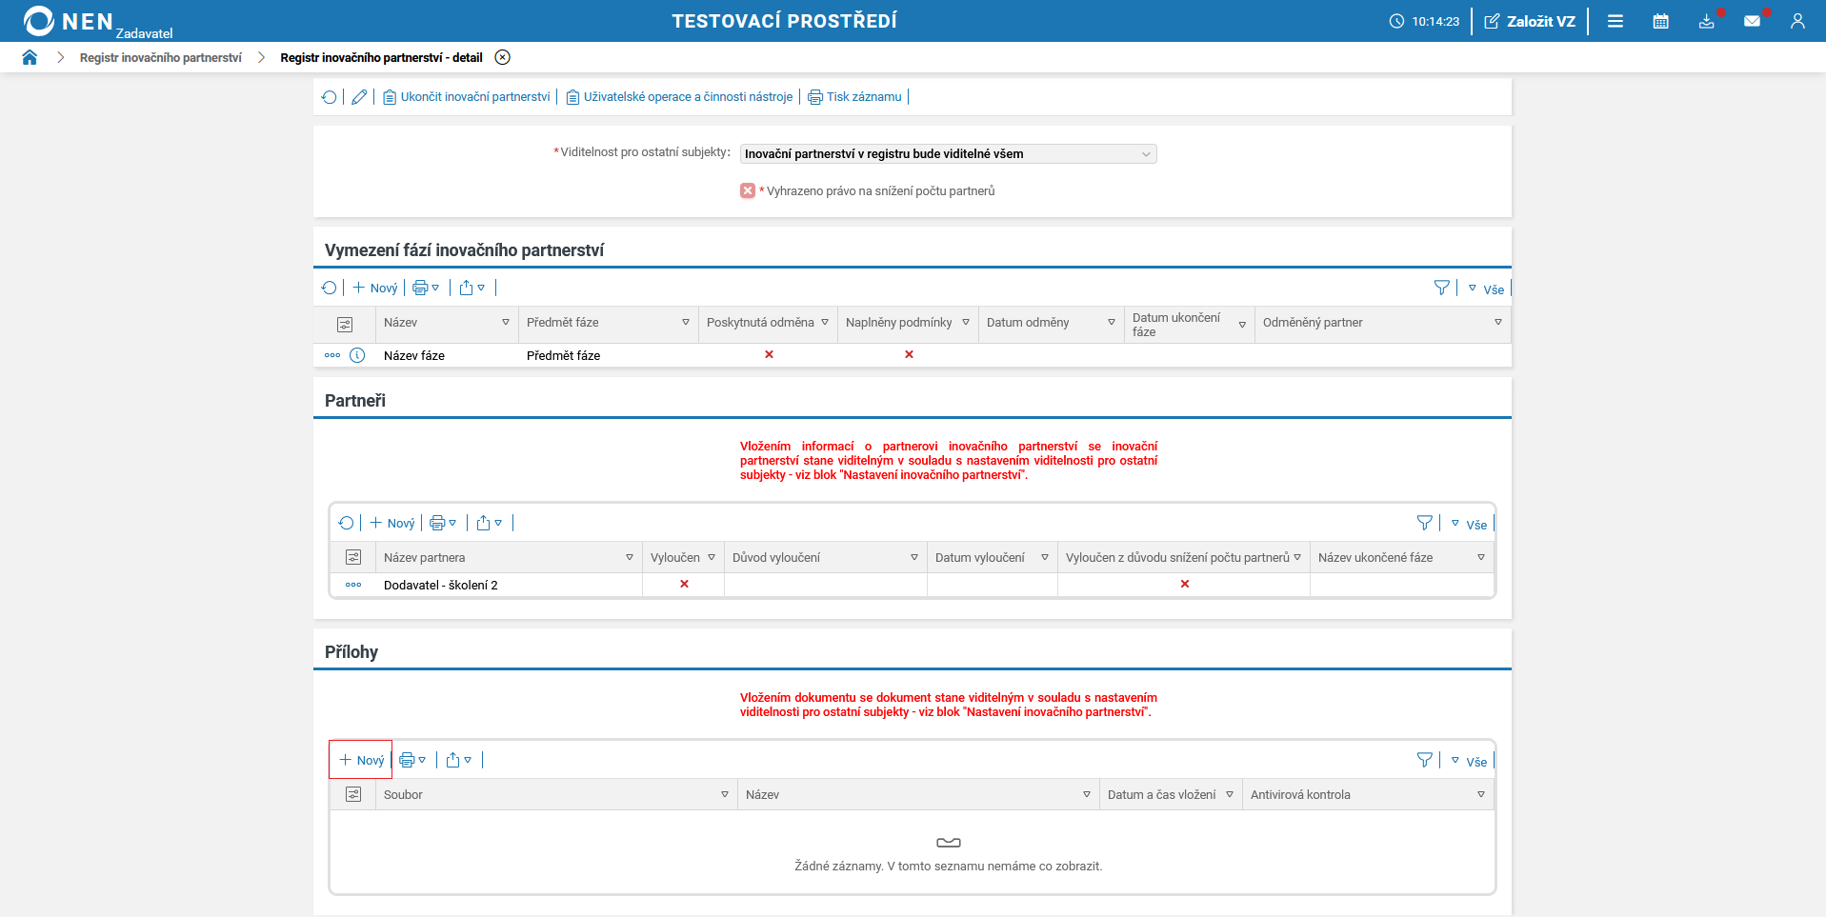Viewport: 1826px width, 917px height.
Task: Click Tisk záznamu
Action: pyautogui.click(x=854, y=97)
